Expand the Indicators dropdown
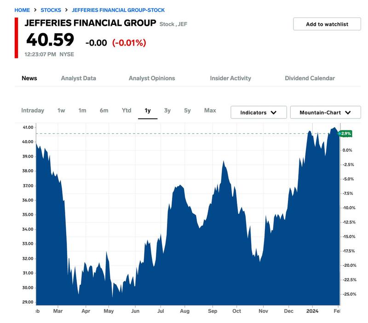The height and width of the screenshot is (323, 368). pyautogui.click(x=259, y=112)
